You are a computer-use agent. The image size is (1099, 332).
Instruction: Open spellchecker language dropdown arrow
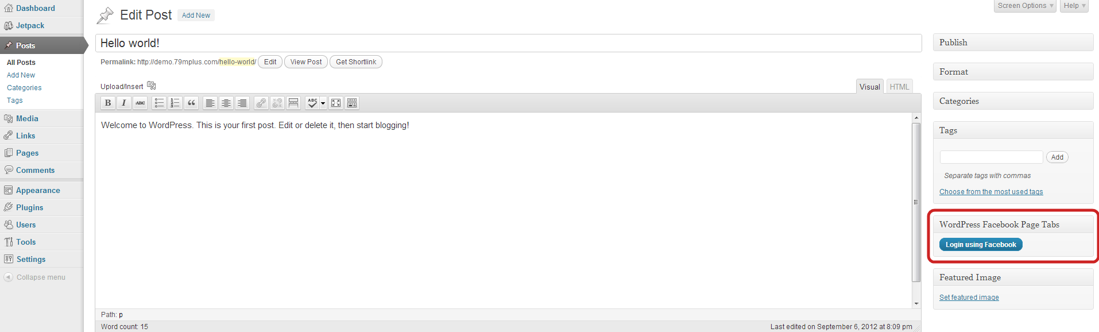323,103
